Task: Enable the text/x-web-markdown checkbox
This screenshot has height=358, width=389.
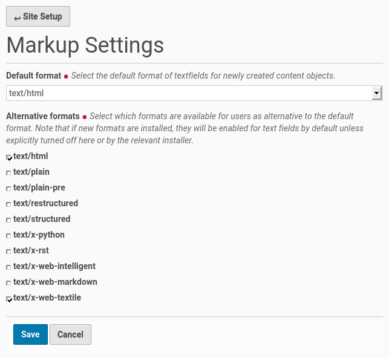Action: pos(9,283)
